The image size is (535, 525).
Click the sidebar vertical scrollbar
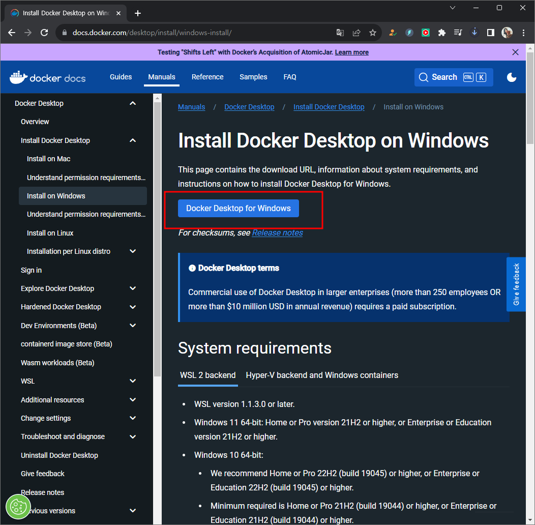tap(157, 239)
